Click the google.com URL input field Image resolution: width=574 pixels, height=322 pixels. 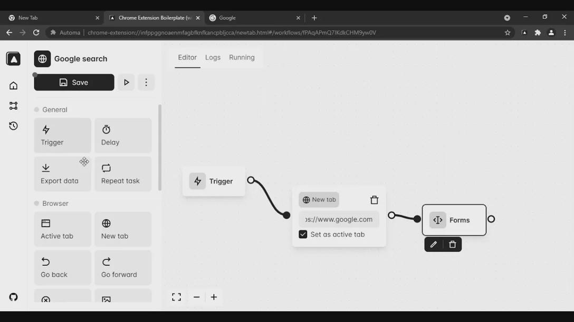pyautogui.click(x=339, y=219)
